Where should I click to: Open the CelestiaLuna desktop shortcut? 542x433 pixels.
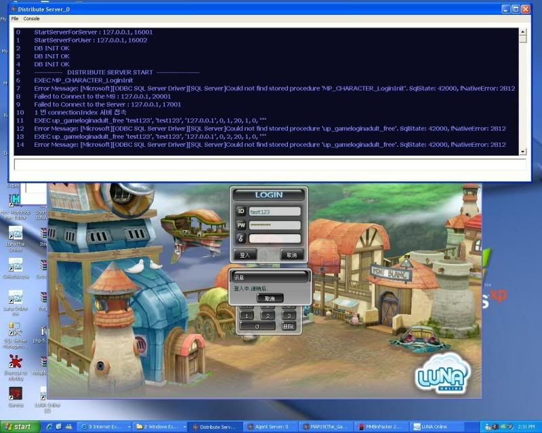[x=15, y=266]
